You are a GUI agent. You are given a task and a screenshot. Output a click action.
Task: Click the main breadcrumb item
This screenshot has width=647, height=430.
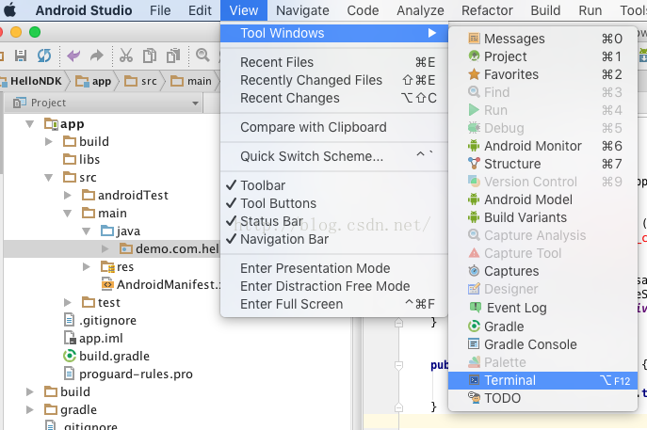click(191, 81)
